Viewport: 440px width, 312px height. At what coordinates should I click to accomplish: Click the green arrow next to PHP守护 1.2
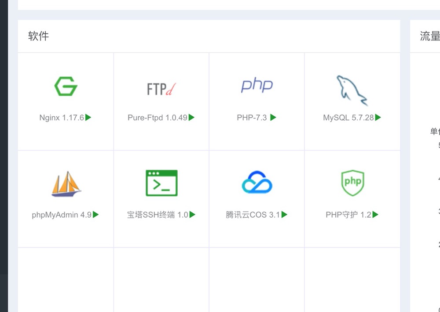(375, 215)
